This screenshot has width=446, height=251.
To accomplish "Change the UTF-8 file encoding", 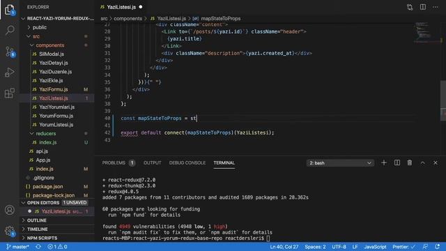I will point(339,247).
